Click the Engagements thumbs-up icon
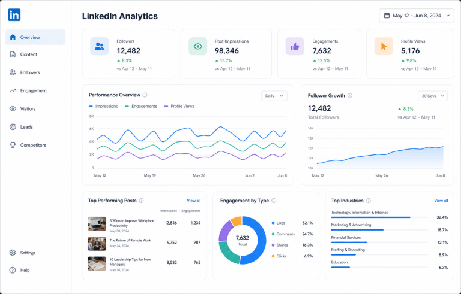The width and height of the screenshot is (461, 294). pos(295,46)
